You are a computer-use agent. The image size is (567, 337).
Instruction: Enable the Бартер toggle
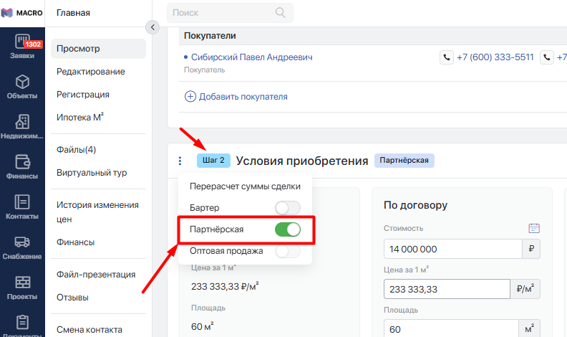point(287,208)
